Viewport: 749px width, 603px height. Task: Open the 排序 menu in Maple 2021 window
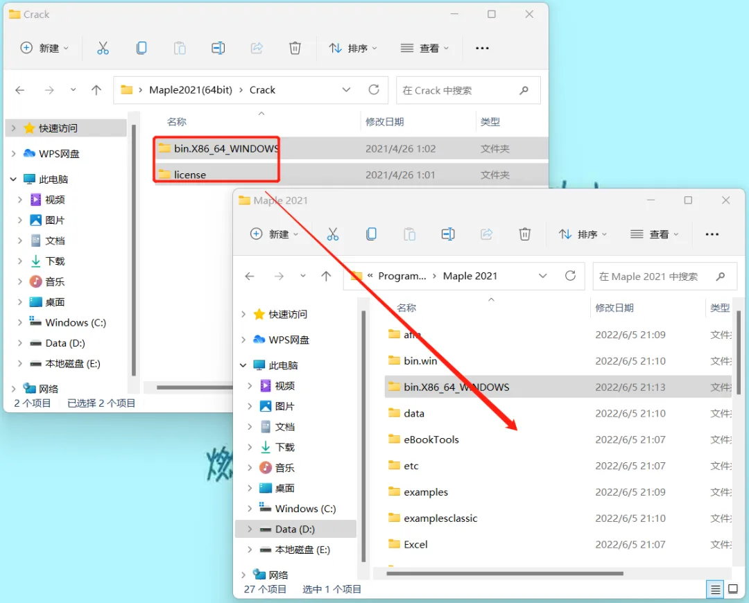(583, 234)
